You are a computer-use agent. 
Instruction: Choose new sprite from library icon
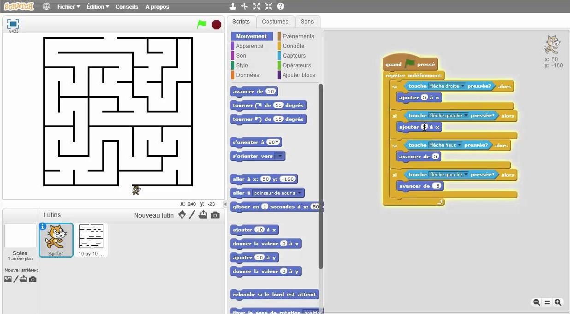(182, 215)
